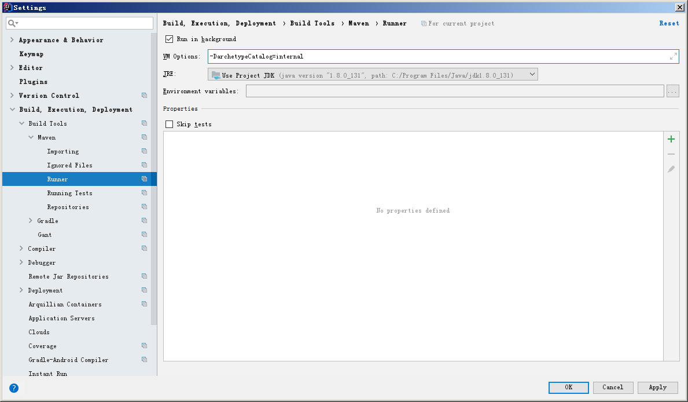Click project-level icon beside Importing

point(144,151)
